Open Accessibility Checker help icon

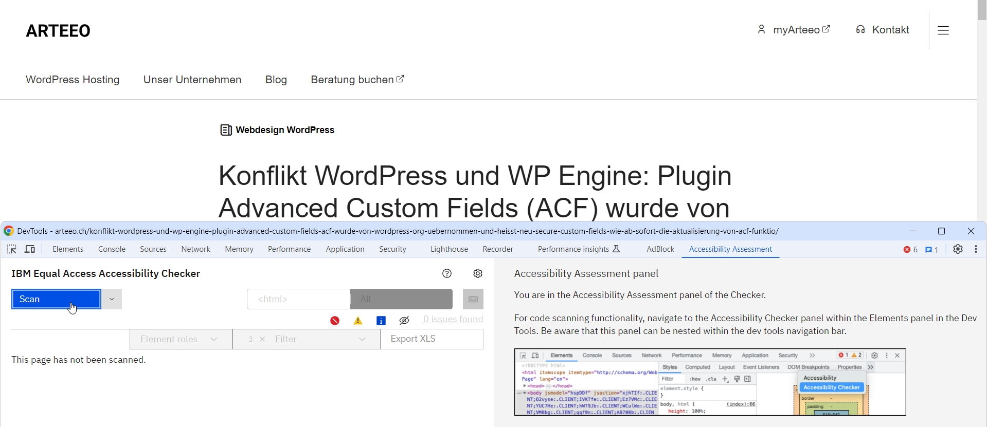(x=447, y=273)
